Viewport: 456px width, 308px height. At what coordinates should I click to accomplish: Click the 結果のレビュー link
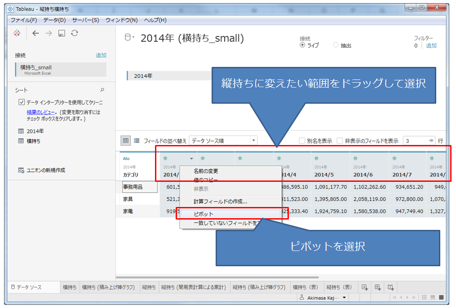pos(41,112)
